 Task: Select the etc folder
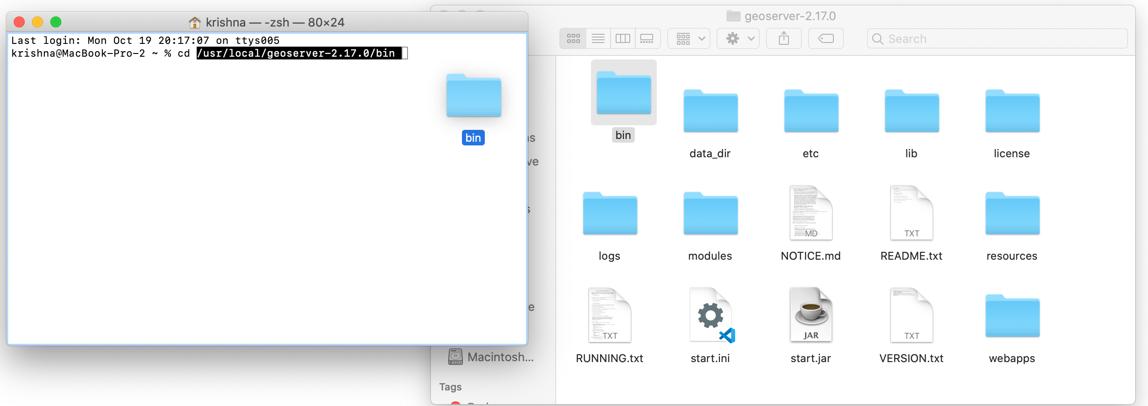coord(811,111)
